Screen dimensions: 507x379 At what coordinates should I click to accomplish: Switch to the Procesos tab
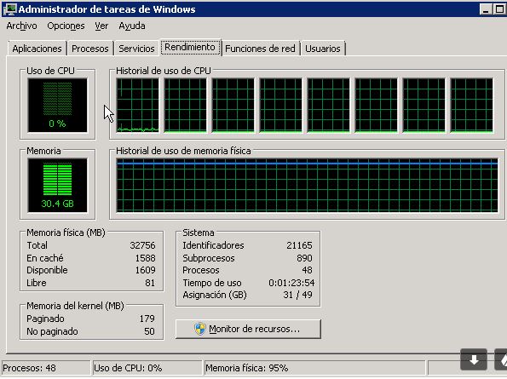point(89,49)
